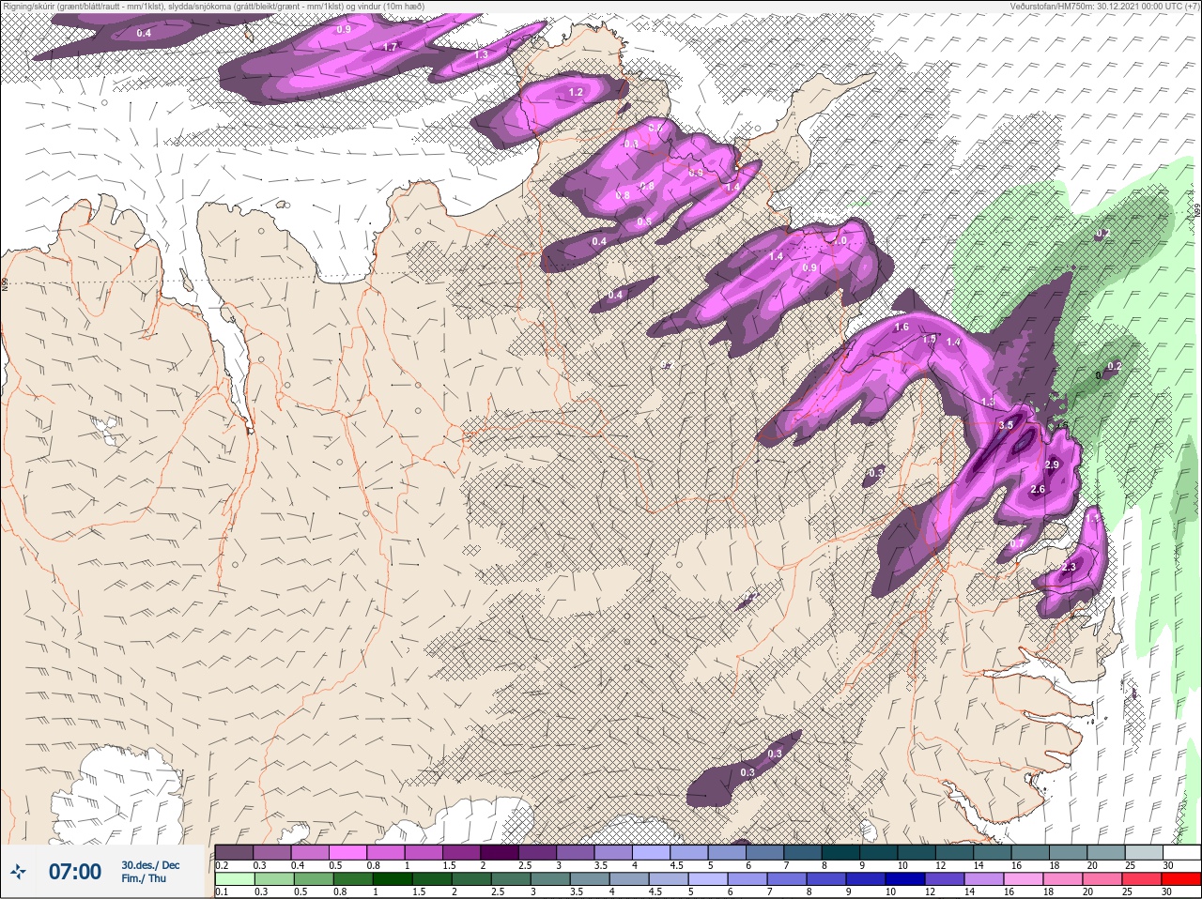Click the 07:00 forecast time display
1202x899 pixels.
(x=74, y=872)
